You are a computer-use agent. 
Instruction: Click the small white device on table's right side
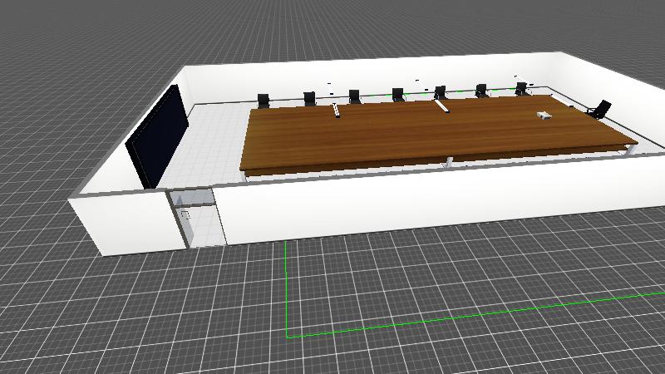coord(543,115)
